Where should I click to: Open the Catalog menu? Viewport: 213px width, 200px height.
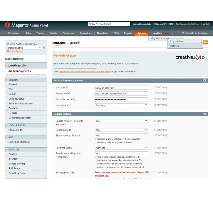coord(41,33)
